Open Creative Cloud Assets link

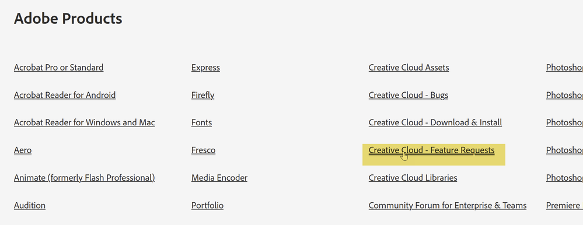[409, 68]
